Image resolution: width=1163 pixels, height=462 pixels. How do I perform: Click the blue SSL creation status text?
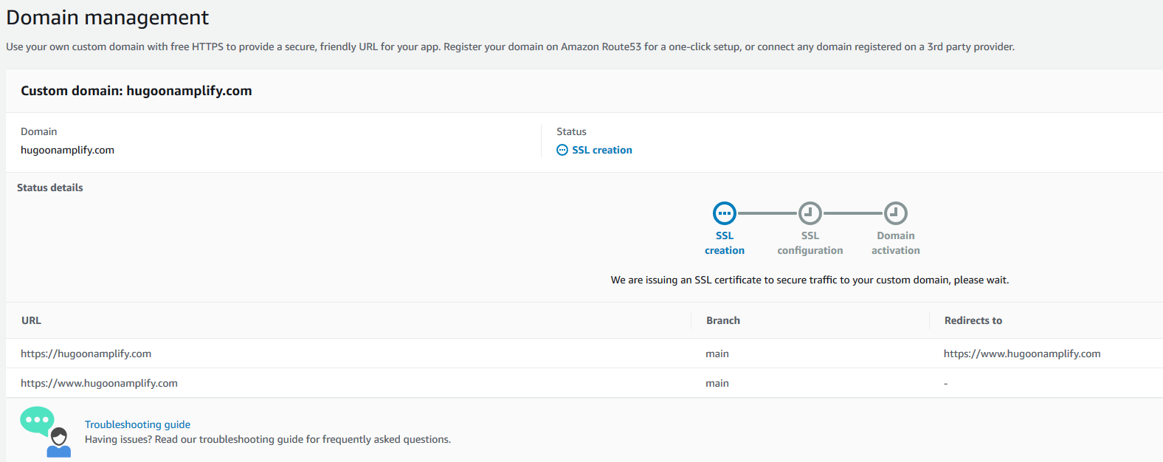(602, 150)
